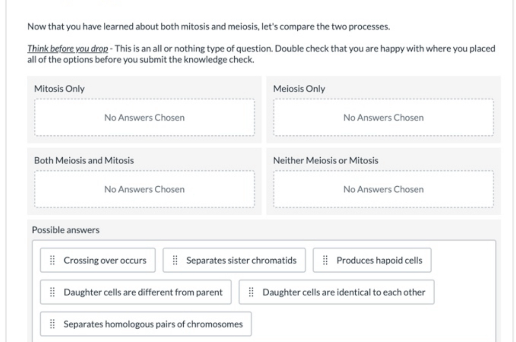Click the drag handle on 'Daughter cells are different from parent'
Screen dimensions: 516x342
tap(51, 292)
